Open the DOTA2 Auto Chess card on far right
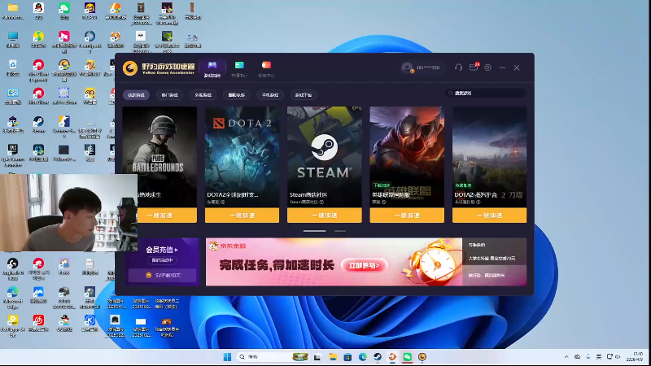Screen dimensions: 651x366 pyautogui.click(x=490, y=157)
